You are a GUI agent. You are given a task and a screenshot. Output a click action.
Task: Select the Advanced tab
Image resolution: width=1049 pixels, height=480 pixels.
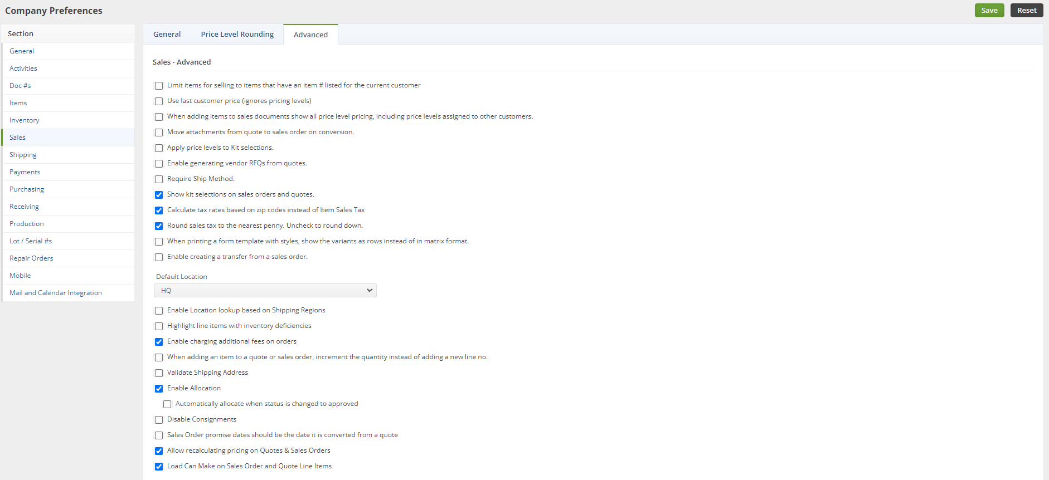[310, 35]
